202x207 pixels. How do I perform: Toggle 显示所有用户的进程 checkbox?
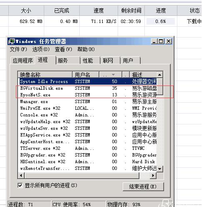click(20, 185)
